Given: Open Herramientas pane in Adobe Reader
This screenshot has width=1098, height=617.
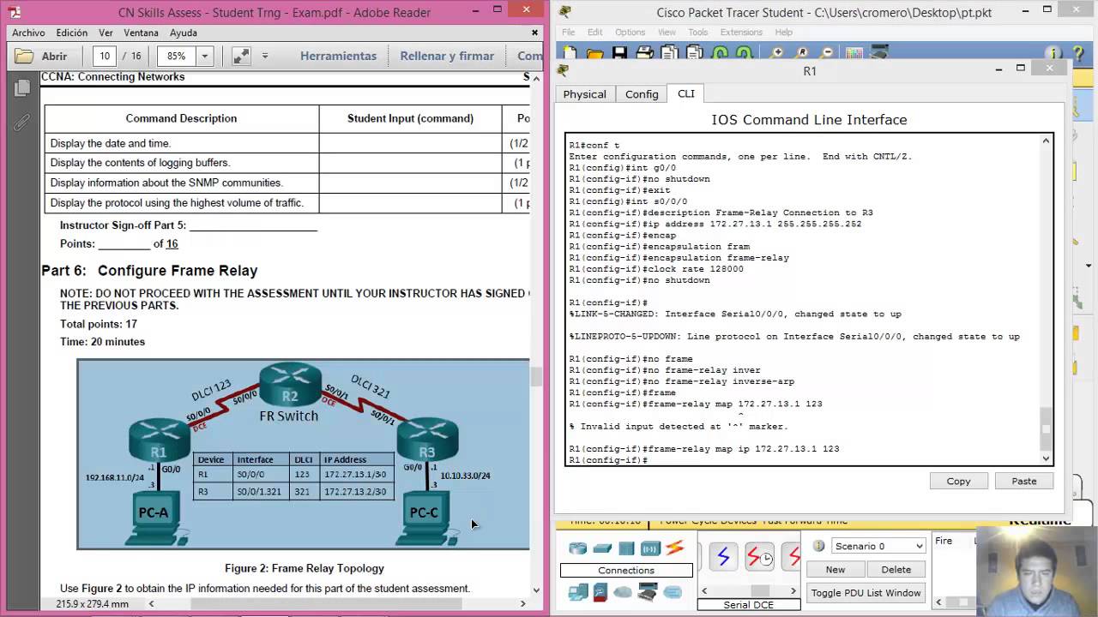Looking at the screenshot, I should coord(338,56).
